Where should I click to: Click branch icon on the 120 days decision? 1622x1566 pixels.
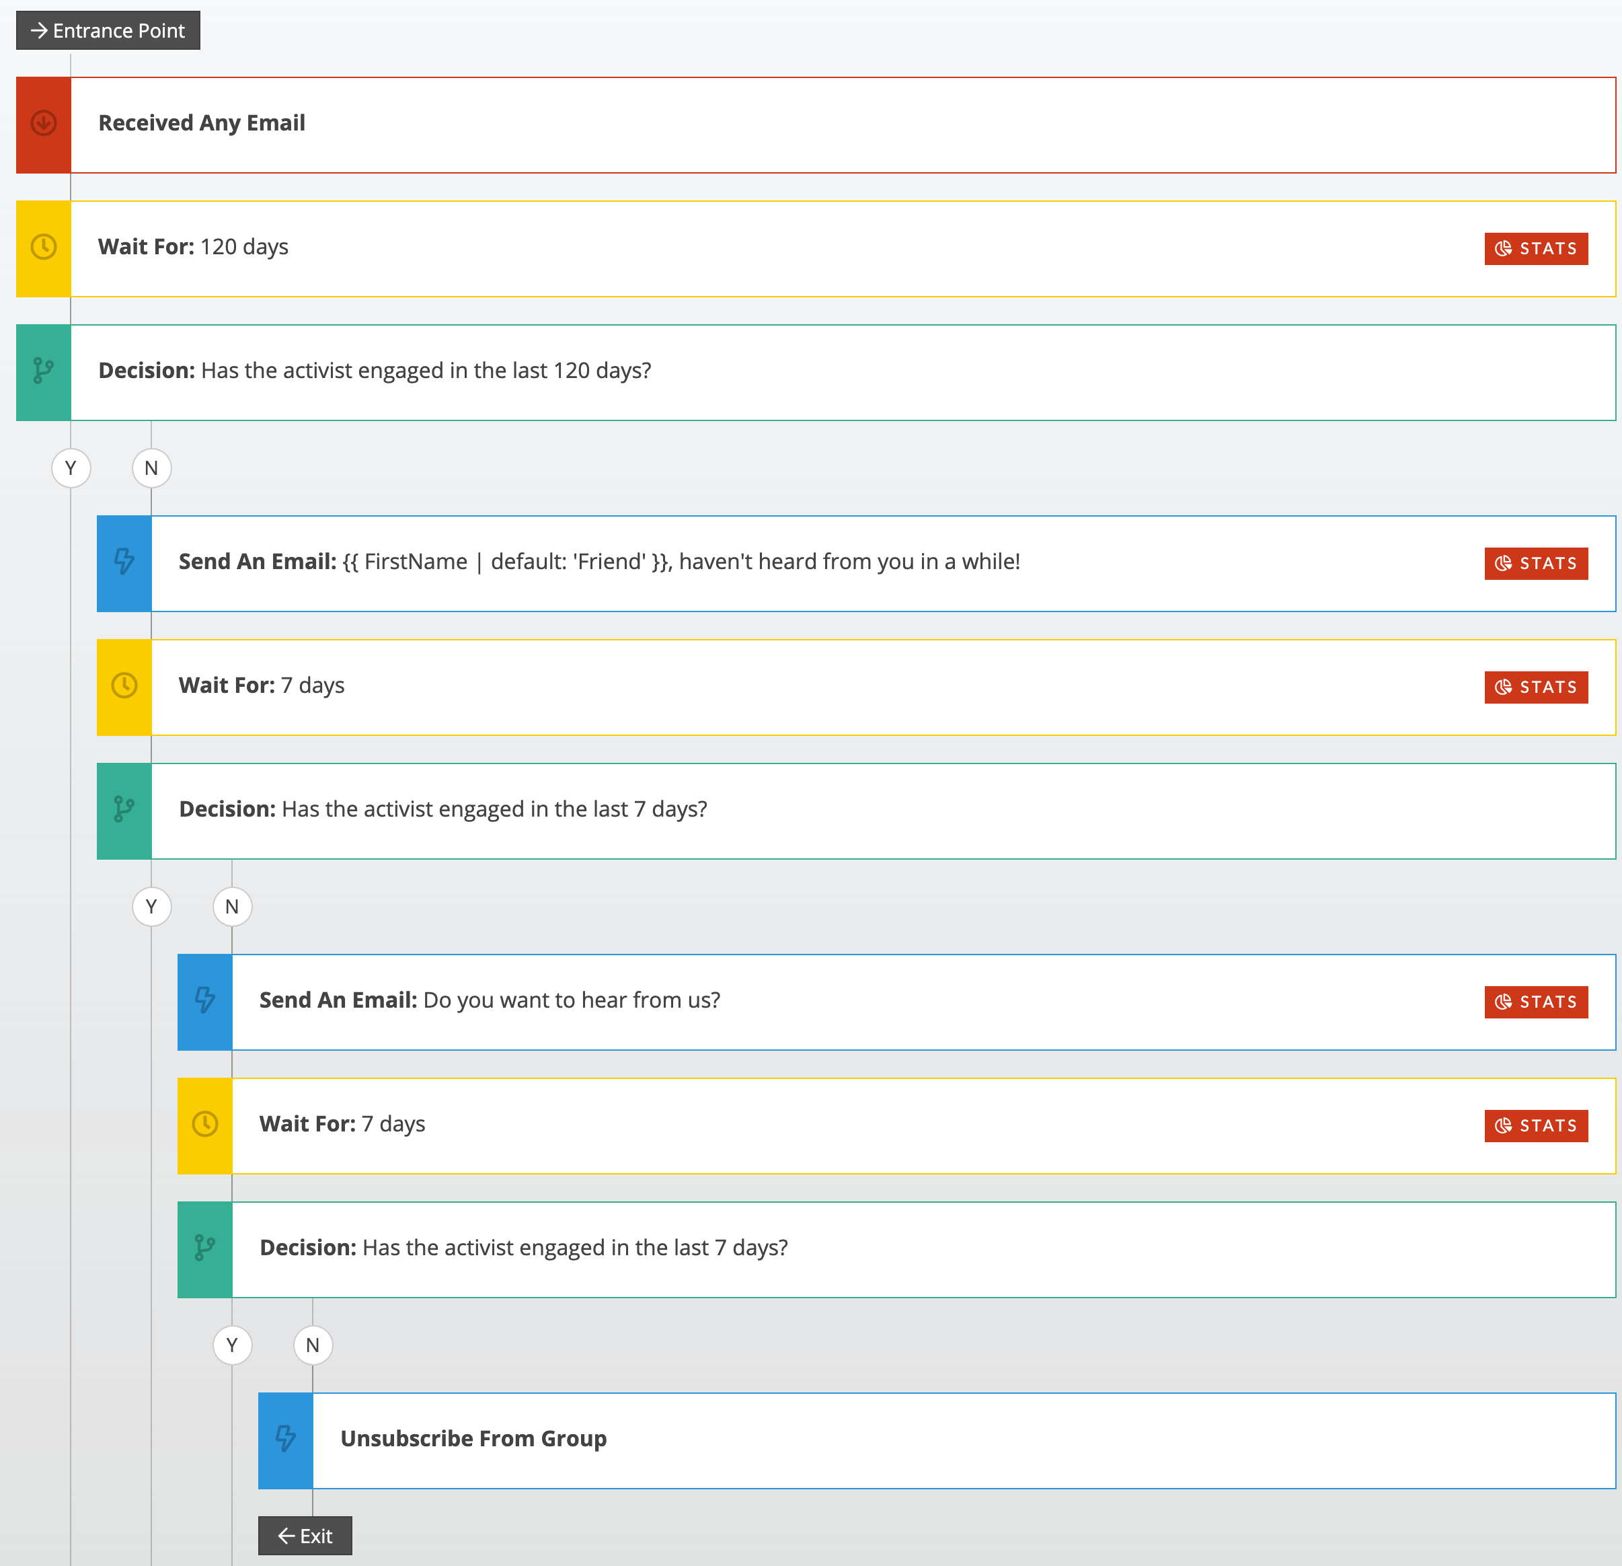44,371
